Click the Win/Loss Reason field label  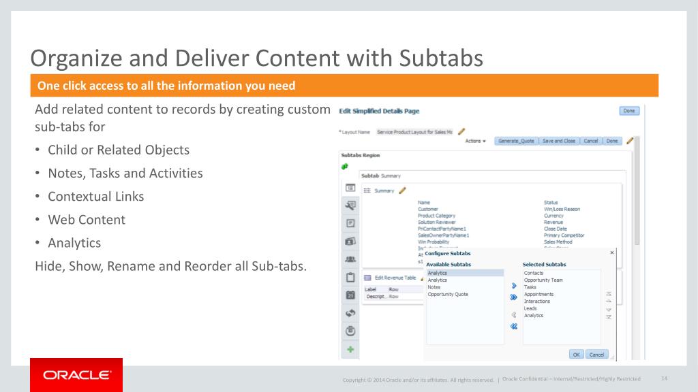(562, 209)
